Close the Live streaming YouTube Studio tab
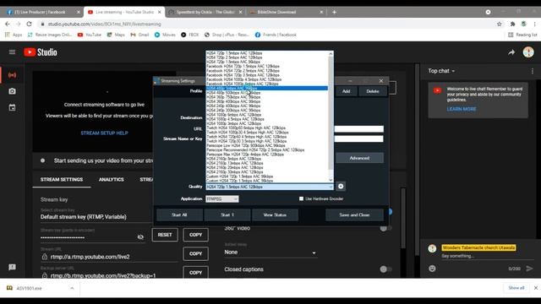The width and height of the screenshot is (541, 304). click(160, 12)
